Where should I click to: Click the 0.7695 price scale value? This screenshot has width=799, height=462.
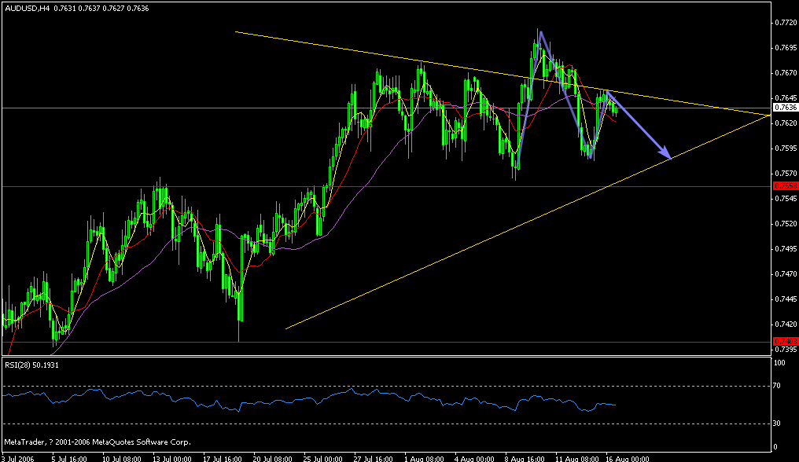[786, 48]
